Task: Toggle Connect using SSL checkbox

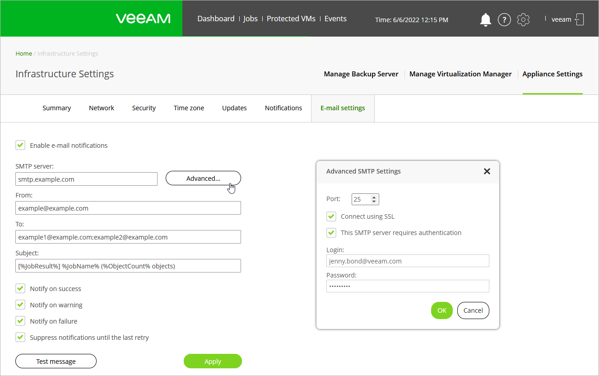Action: click(x=331, y=216)
